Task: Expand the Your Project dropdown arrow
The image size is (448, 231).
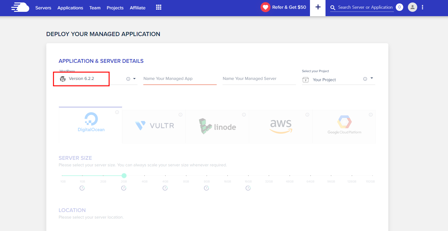Action: 372,78
